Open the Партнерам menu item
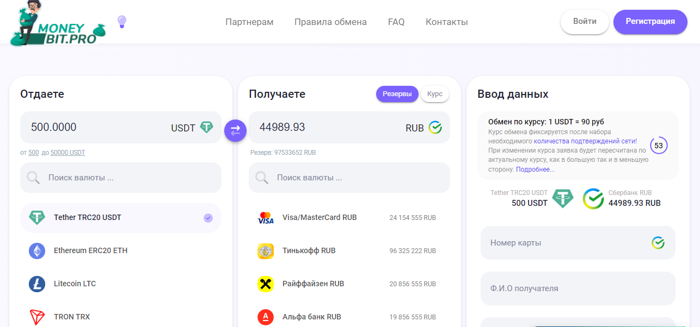 [x=249, y=22]
